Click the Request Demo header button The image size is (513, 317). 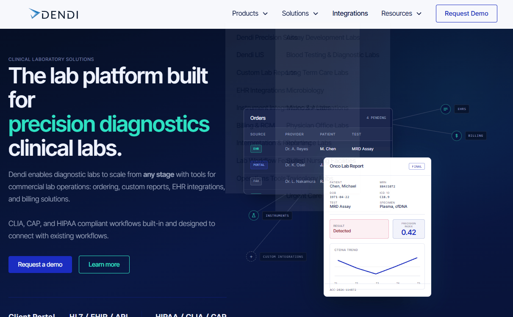[466, 14]
